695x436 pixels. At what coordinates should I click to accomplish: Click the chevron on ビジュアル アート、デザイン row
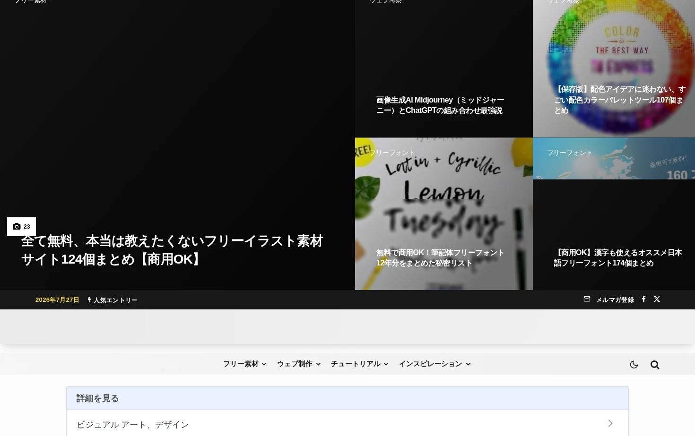[610, 423]
